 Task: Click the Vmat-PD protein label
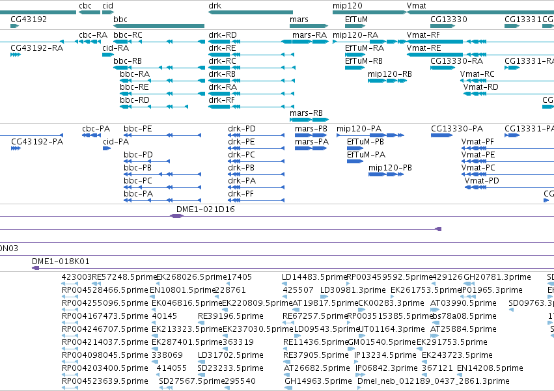click(482, 180)
